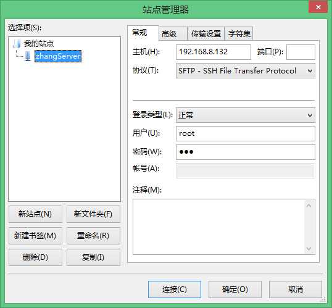Open the 高级 tab

173,33
